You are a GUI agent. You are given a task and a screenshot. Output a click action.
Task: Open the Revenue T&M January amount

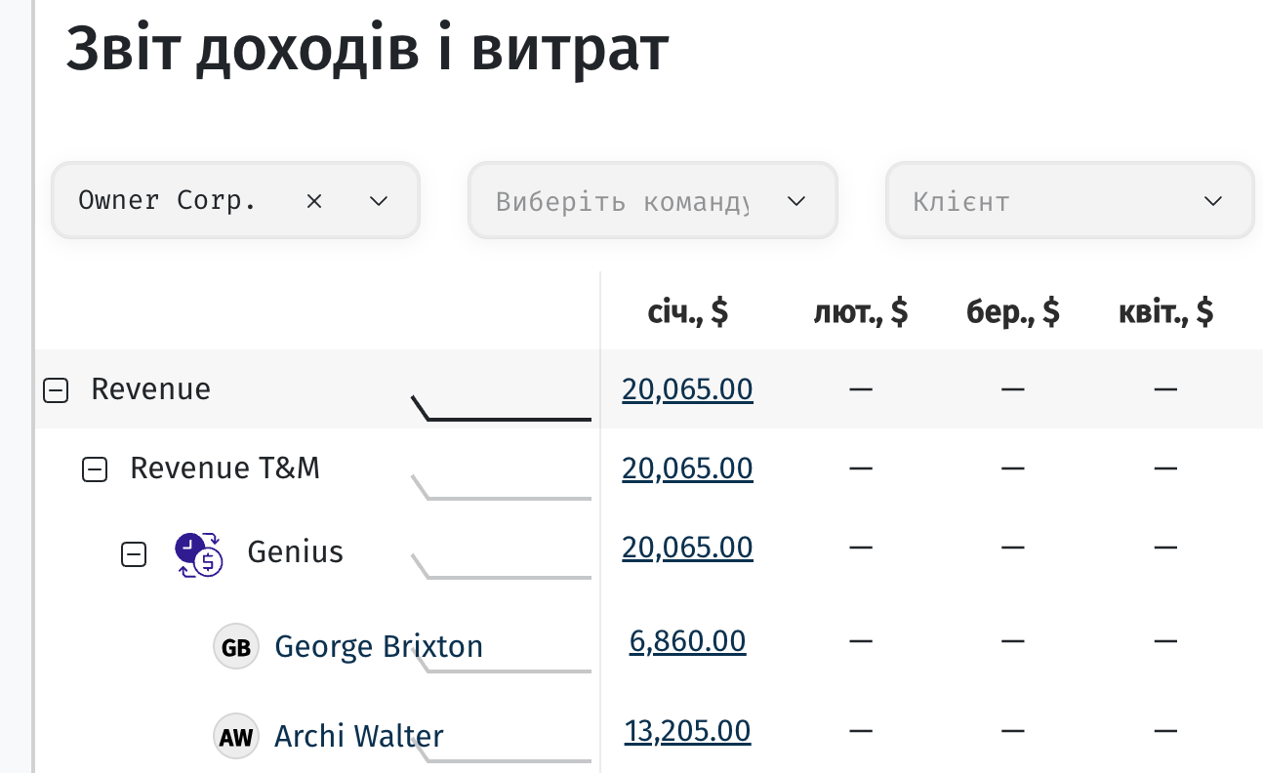tap(687, 468)
